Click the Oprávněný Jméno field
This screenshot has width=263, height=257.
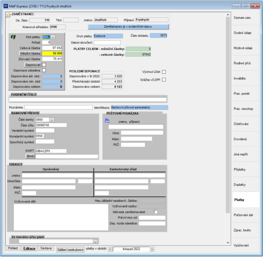point(57,175)
